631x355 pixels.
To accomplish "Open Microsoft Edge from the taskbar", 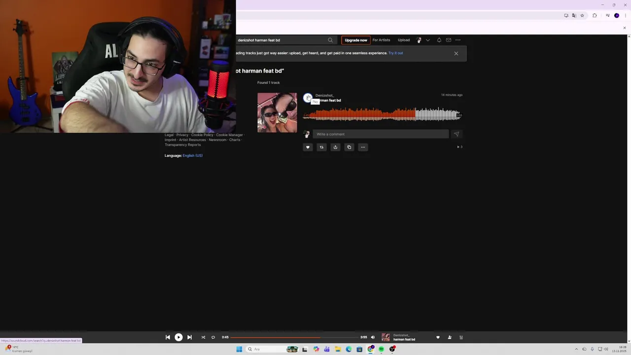I will pyautogui.click(x=349, y=349).
